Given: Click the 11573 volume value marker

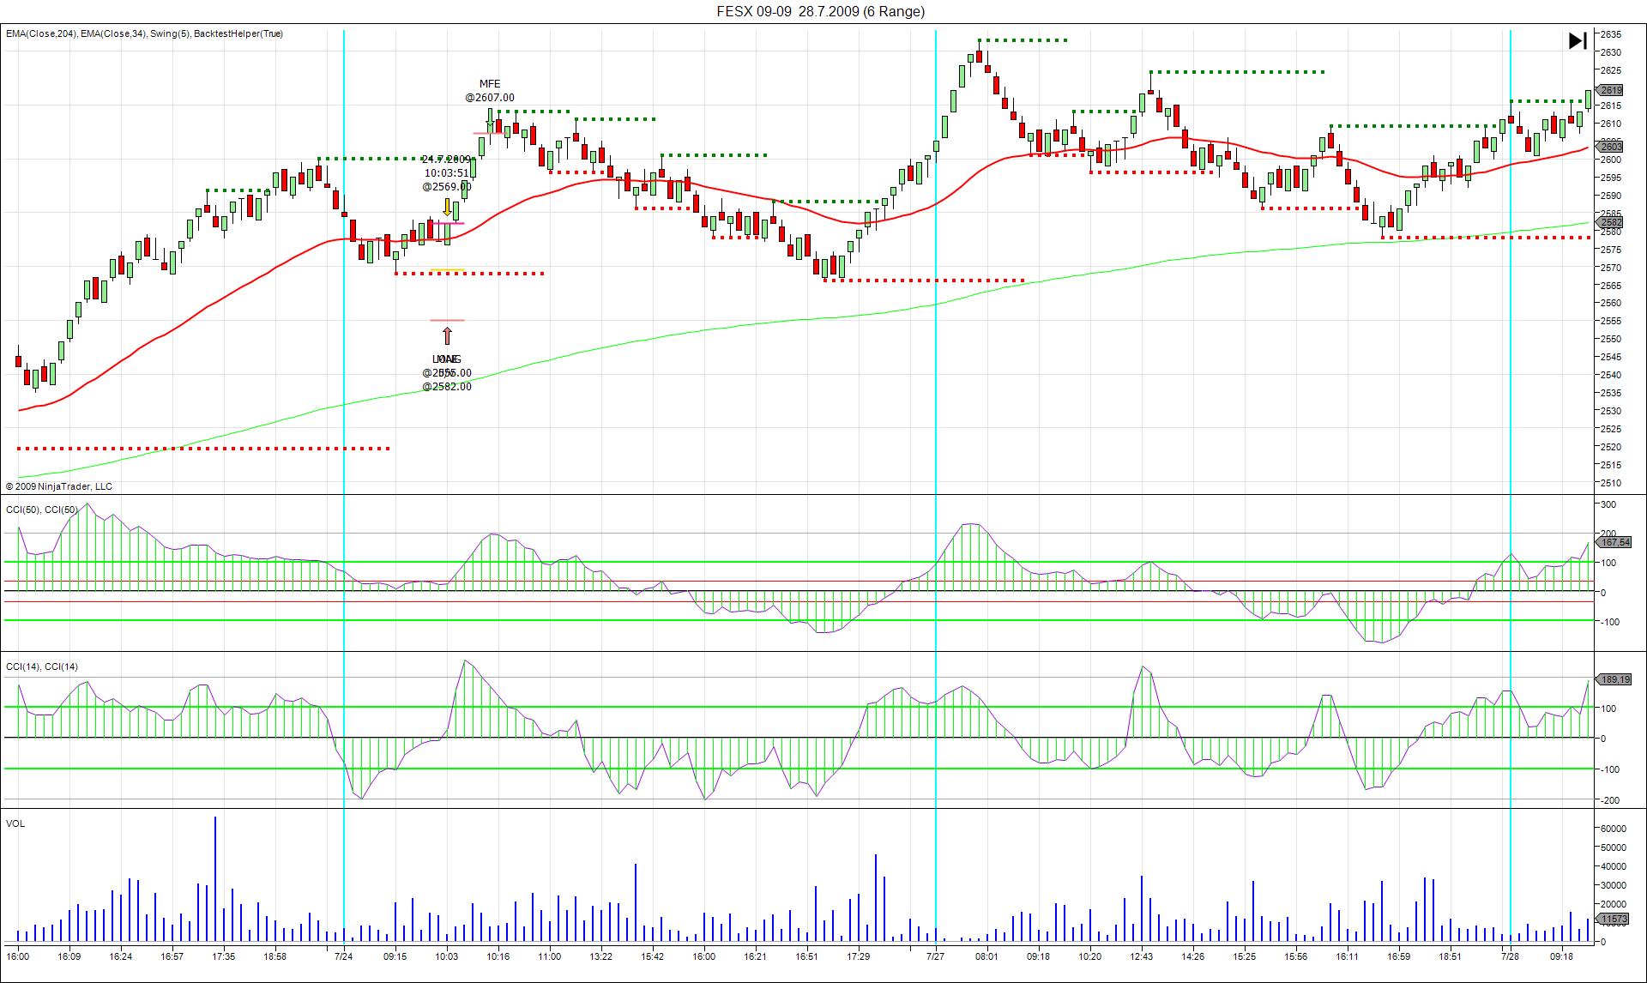Looking at the screenshot, I should tap(1614, 919).
